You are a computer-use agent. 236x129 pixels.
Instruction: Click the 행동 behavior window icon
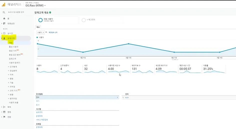(x=4, y=112)
